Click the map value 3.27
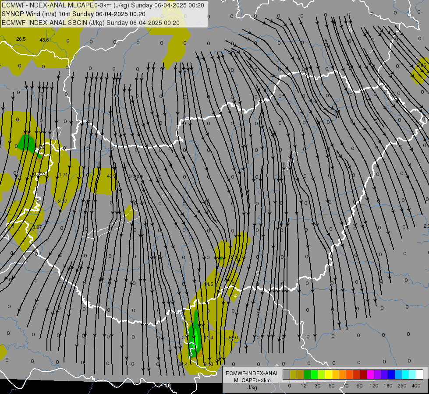Viewport: 429px width, 394px height. [x=37, y=227]
